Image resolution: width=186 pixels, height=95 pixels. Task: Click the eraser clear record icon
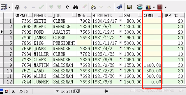tap(84, 7)
